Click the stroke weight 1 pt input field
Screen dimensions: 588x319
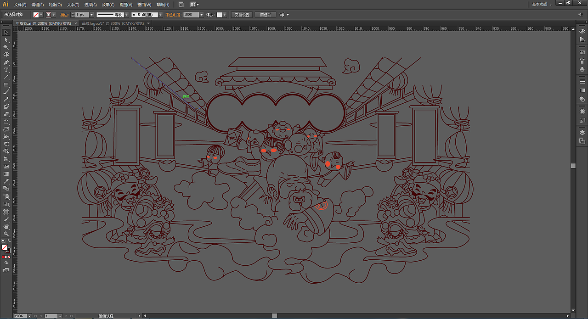(x=82, y=15)
